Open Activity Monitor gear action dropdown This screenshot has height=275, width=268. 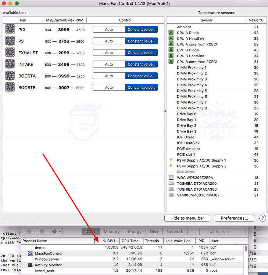56,231
